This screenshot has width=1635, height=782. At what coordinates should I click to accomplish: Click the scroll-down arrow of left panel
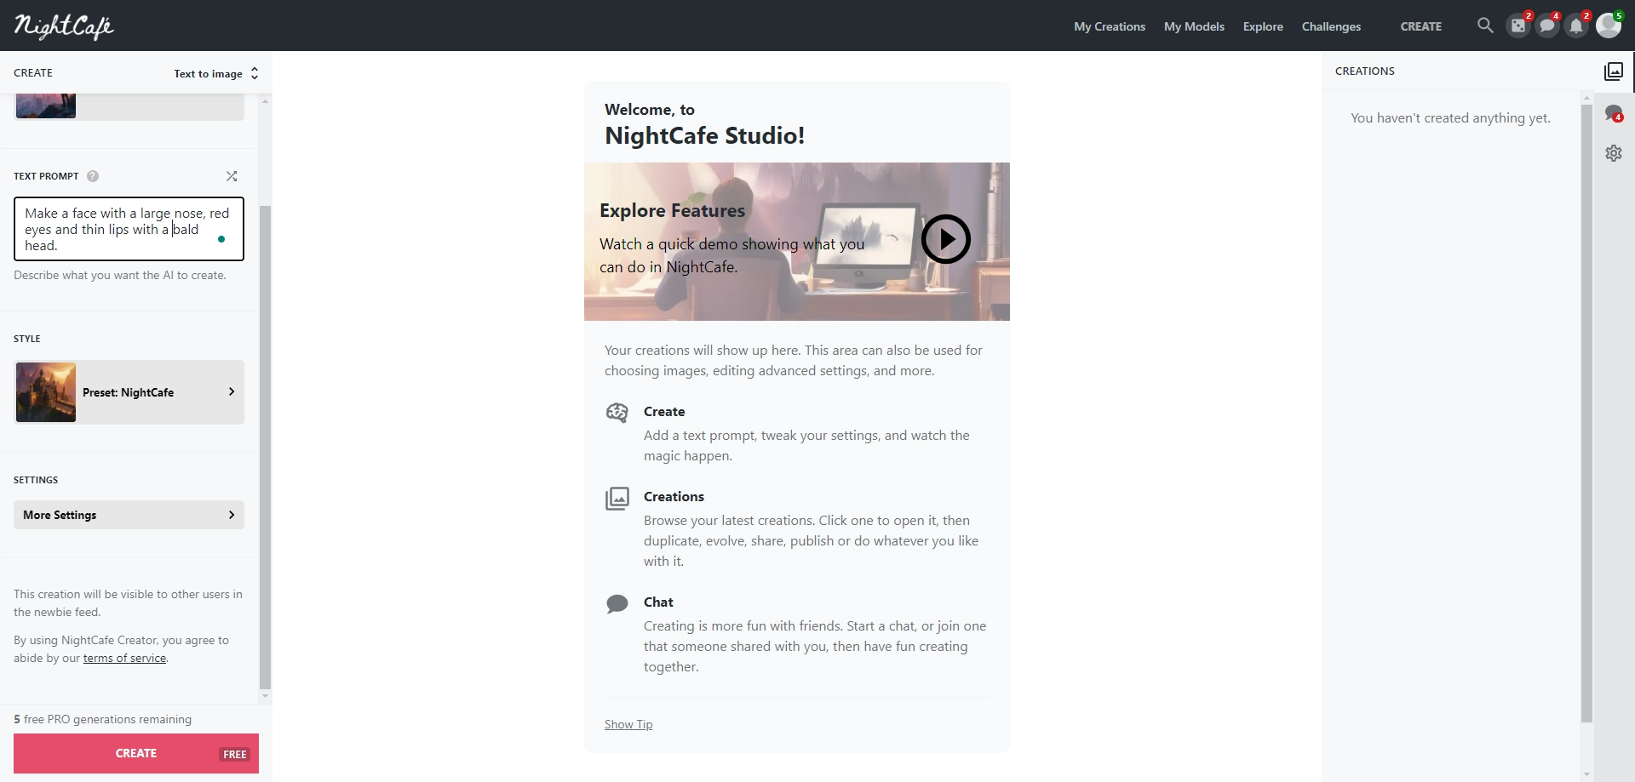[x=265, y=696]
